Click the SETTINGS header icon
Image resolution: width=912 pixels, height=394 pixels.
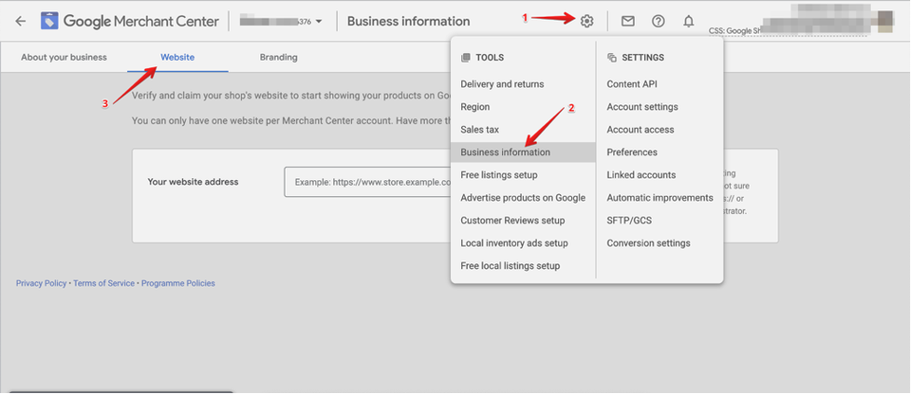click(611, 58)
